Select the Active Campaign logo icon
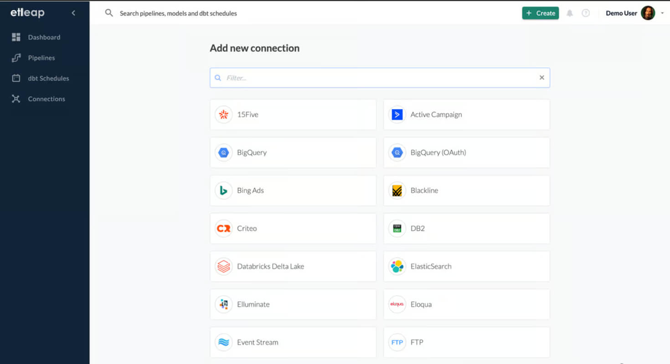The image size is (670, 364). click(397, 115)
